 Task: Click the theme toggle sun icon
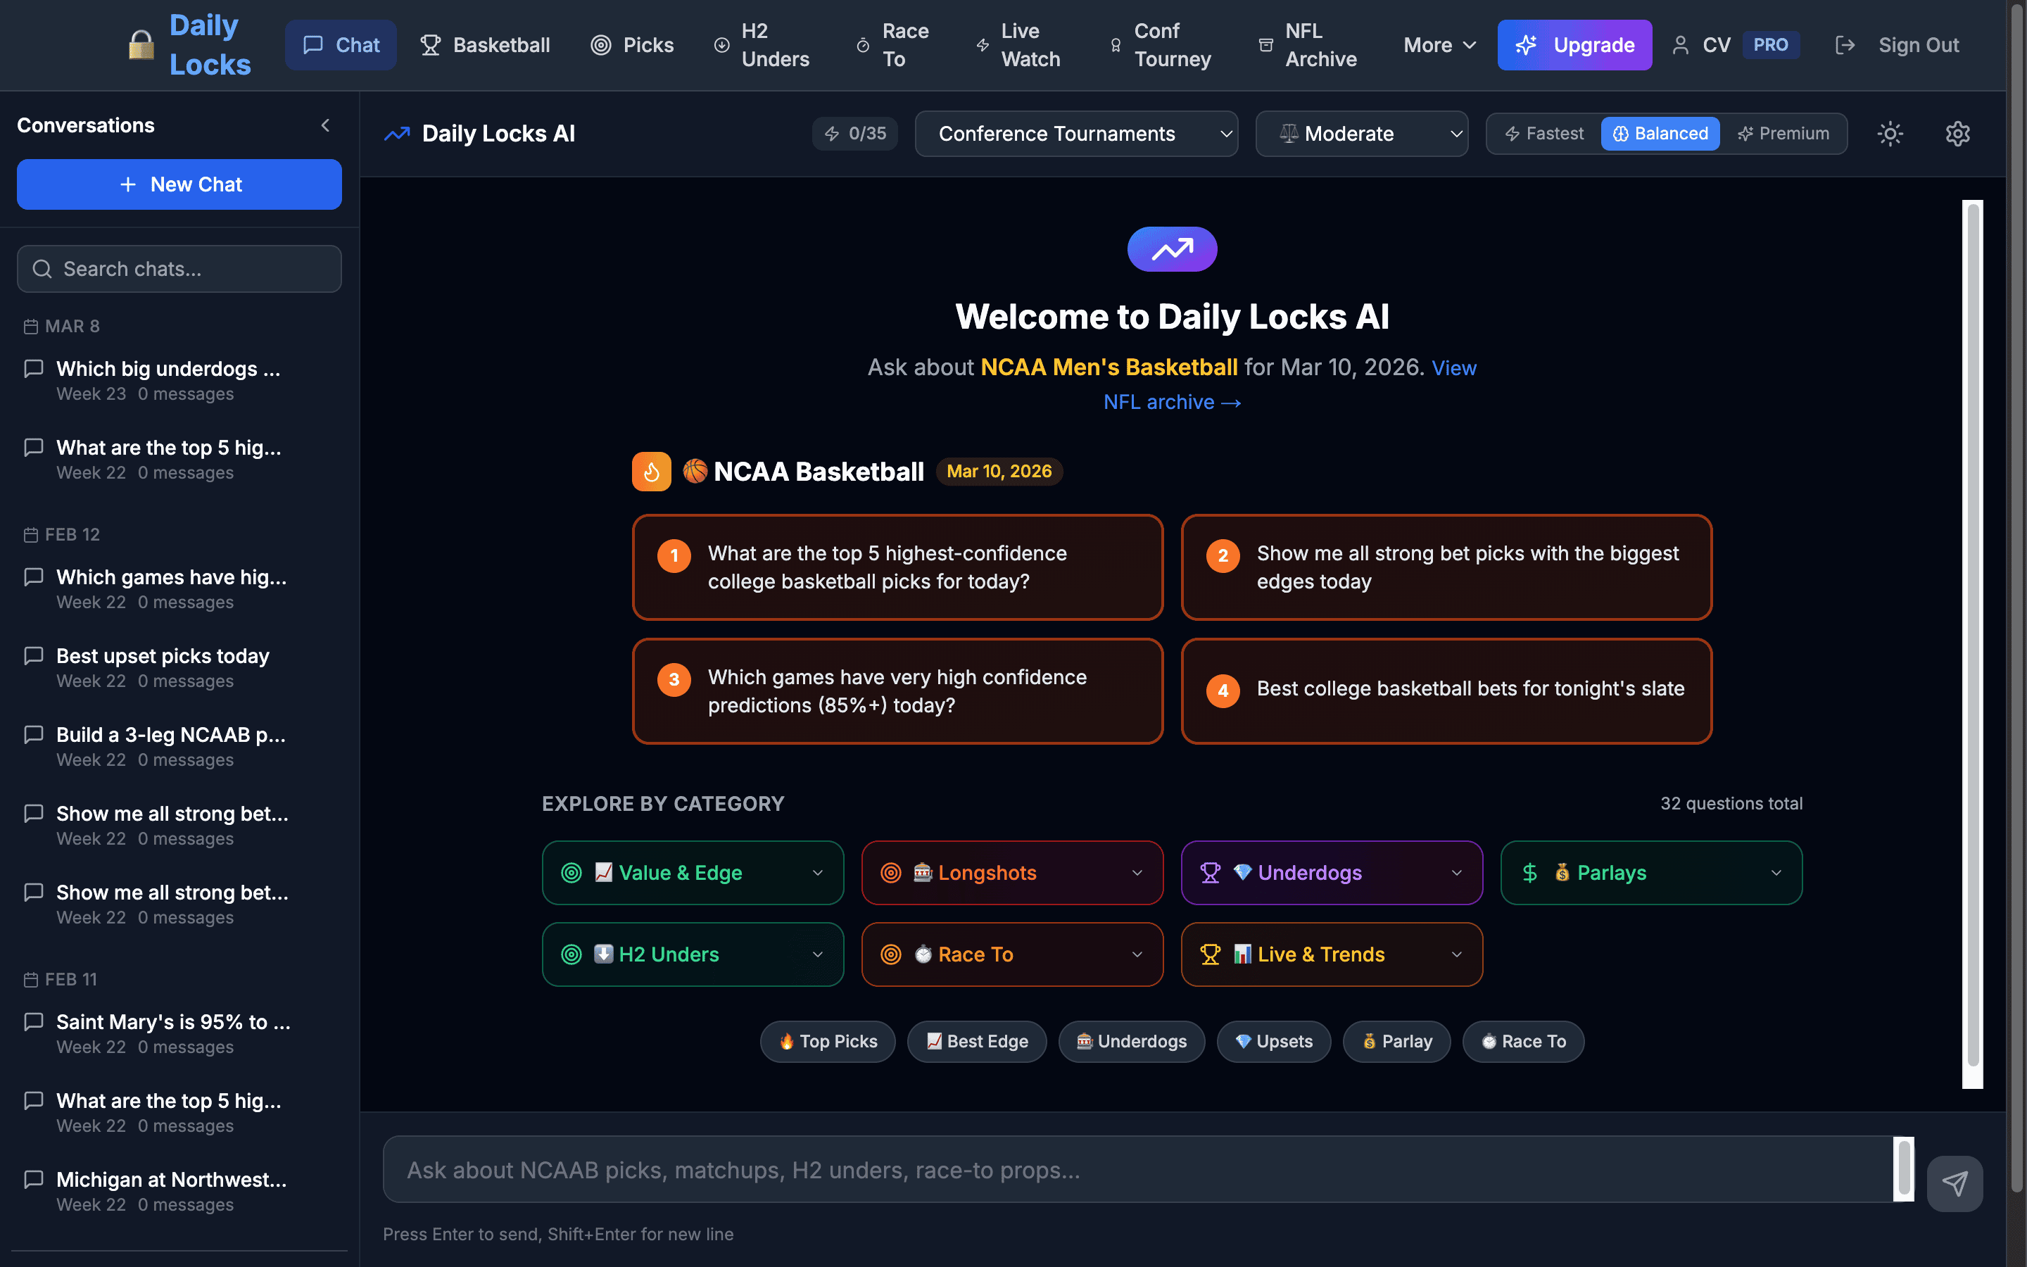click(x=1890, y=133)
